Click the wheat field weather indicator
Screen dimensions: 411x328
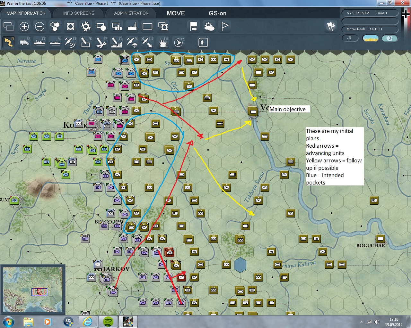pyautogui.click(x=370, y=38)
